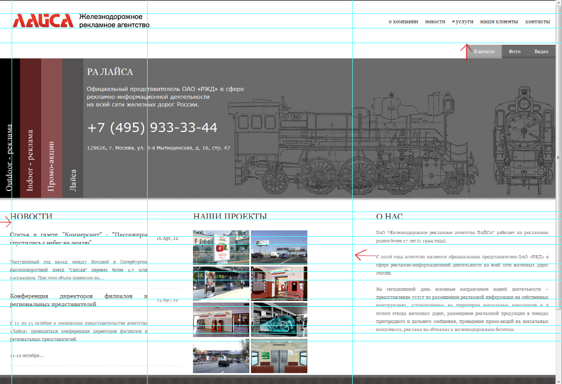This screenshot has width=562, height=384.
Task: Expand the 'Промо-акции' vertical panel
Action: tap(52, 128)
